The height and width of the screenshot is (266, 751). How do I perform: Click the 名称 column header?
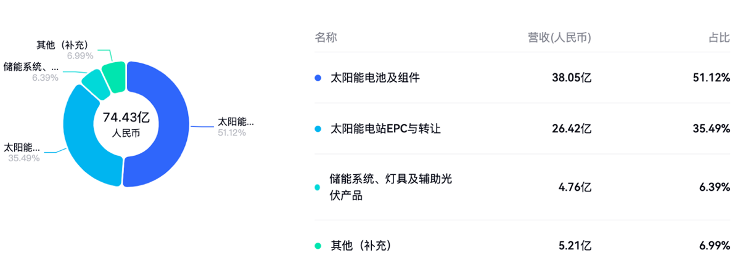coord(326,38)
